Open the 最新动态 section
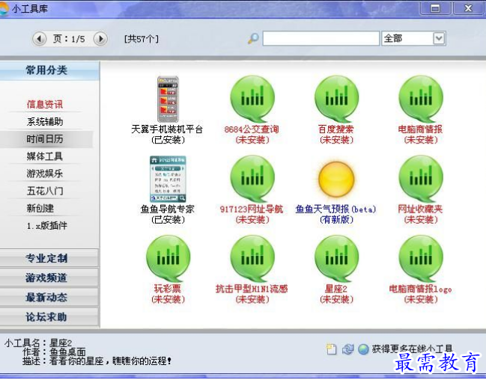This screenshot has width=486, height=386. pos(49,297)
